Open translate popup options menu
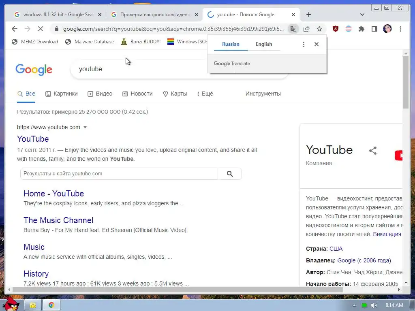Image resolution: width=415 pixels, height=311 pixels. 304,44
